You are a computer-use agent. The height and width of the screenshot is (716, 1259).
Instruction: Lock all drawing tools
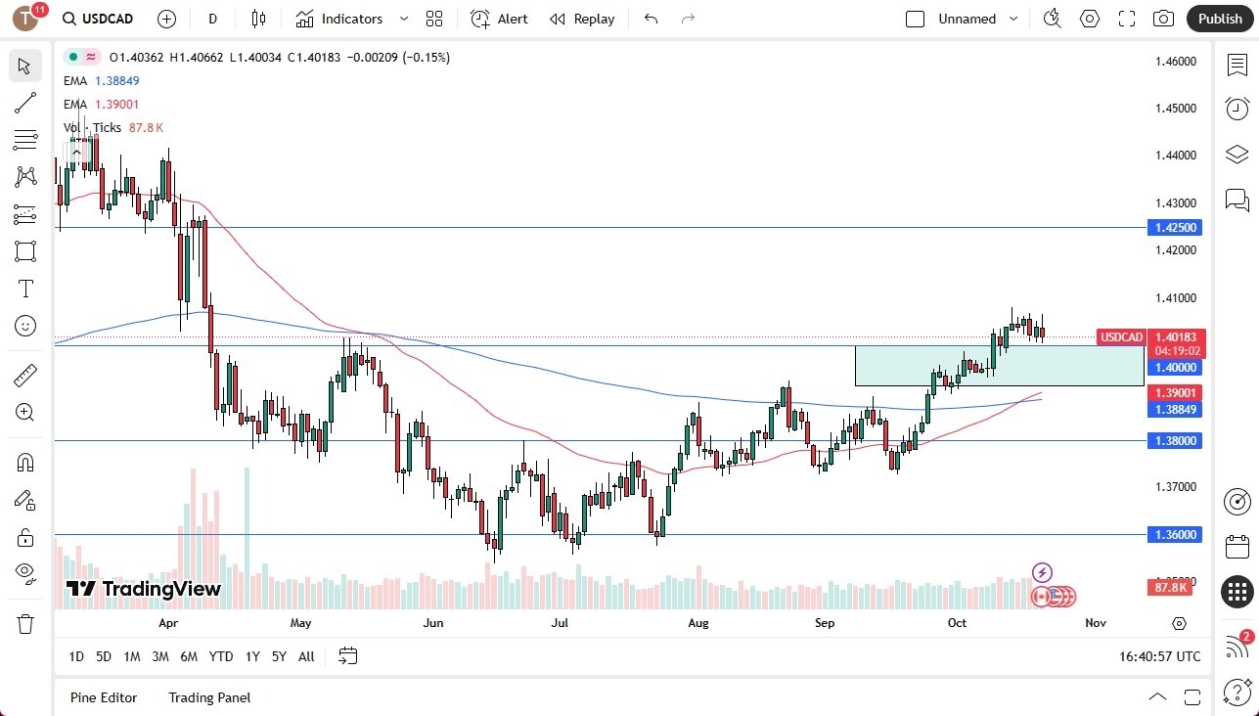24,536
